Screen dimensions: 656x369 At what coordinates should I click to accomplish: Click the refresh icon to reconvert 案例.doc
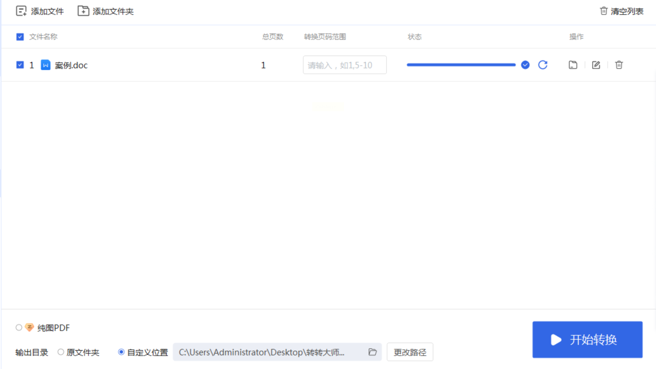[543, 65]
